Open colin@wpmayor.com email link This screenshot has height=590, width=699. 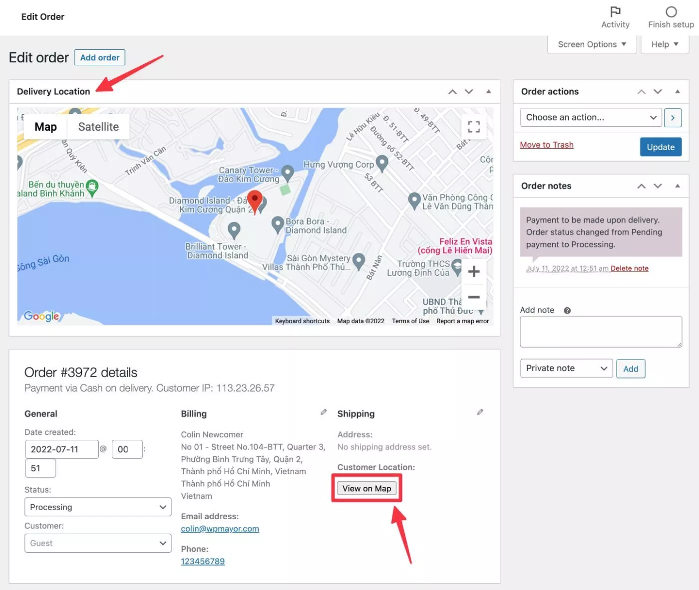220,529
